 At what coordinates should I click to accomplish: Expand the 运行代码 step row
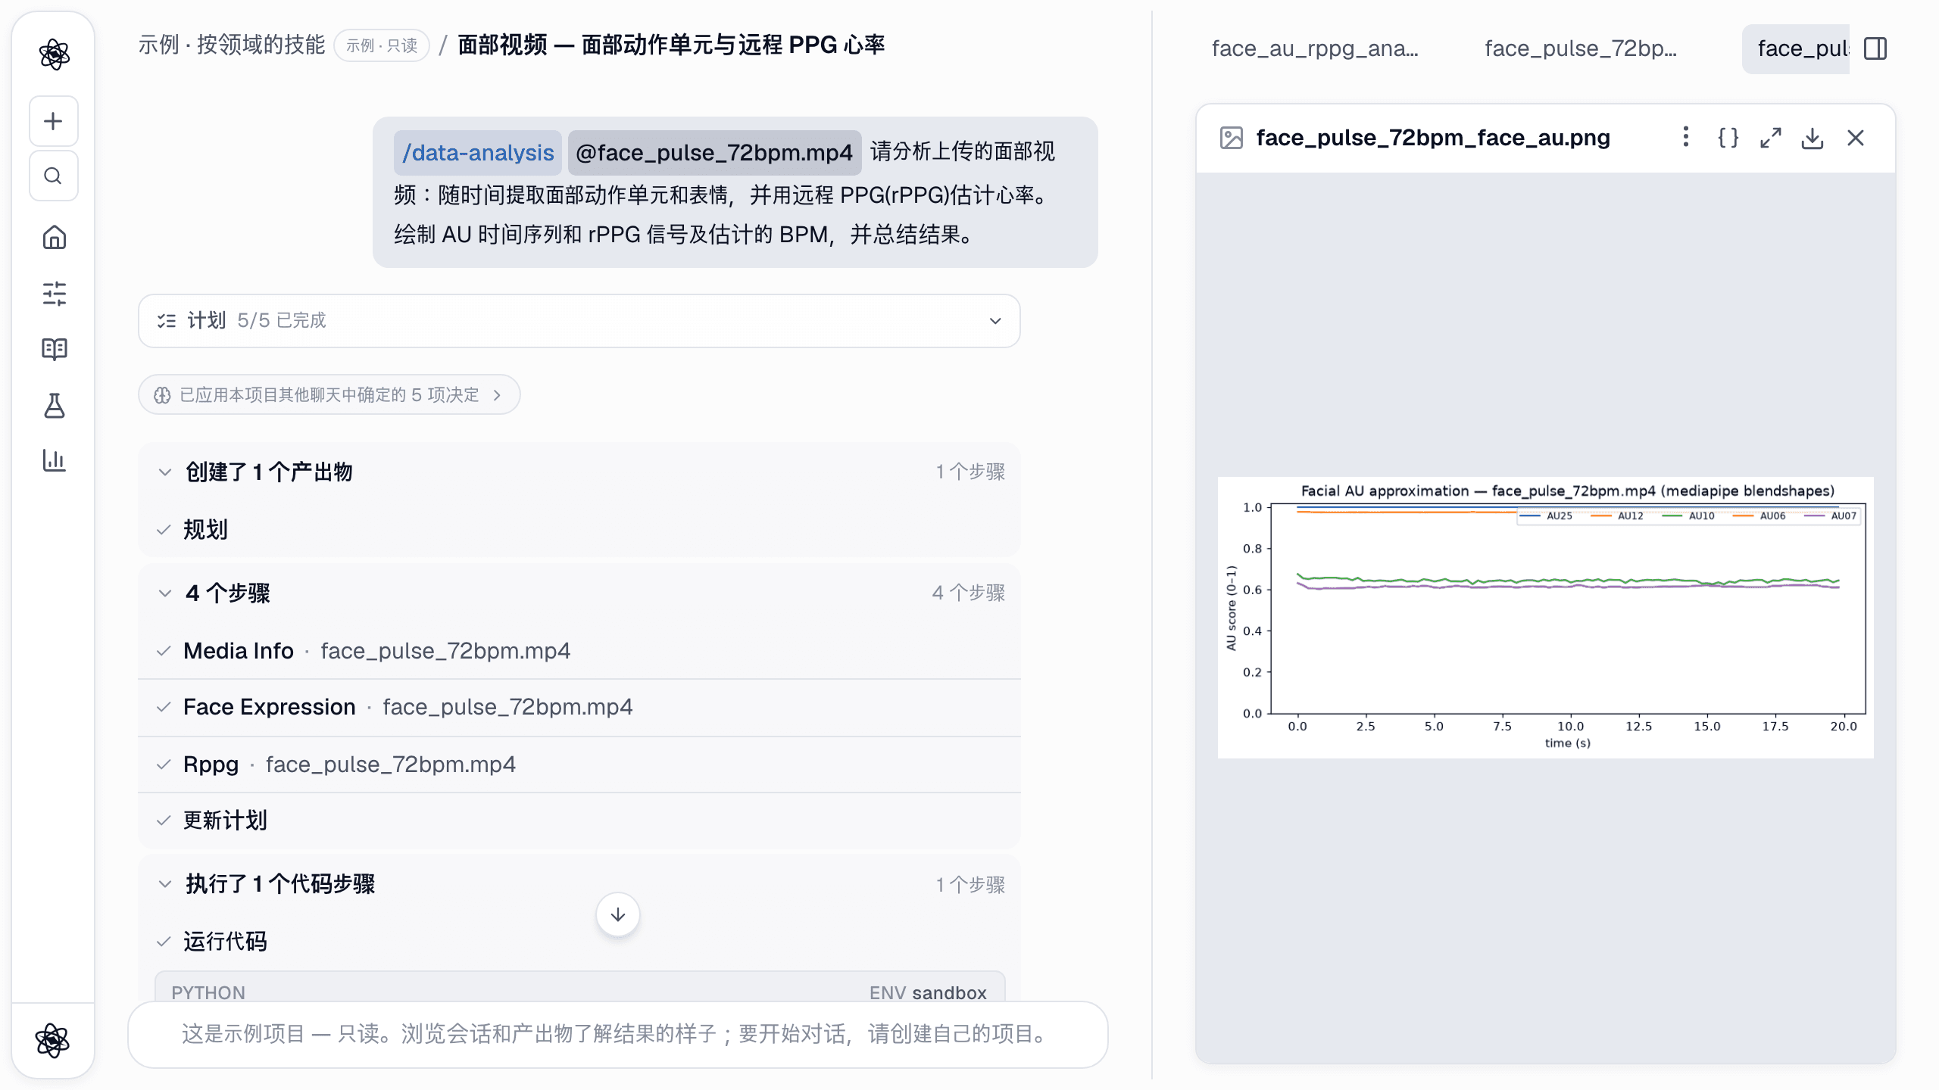tap(579, 941)
